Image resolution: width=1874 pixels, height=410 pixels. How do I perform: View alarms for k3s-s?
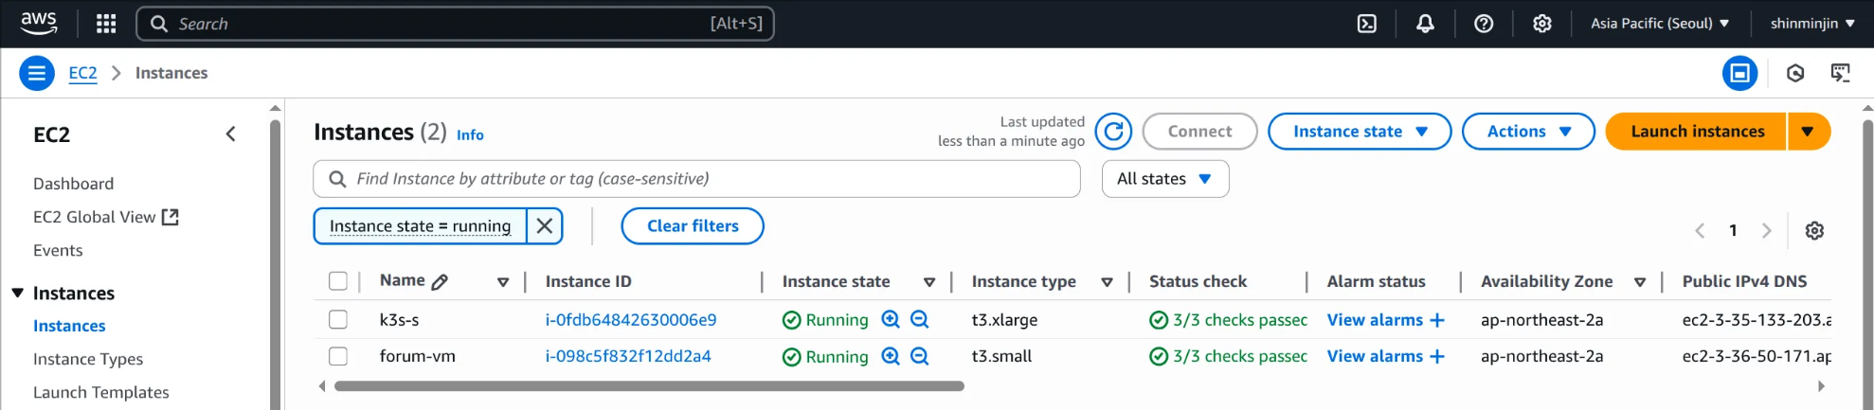coord(1375,320)
